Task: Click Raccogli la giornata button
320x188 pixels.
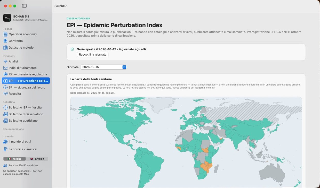Action: coord(93,55)
